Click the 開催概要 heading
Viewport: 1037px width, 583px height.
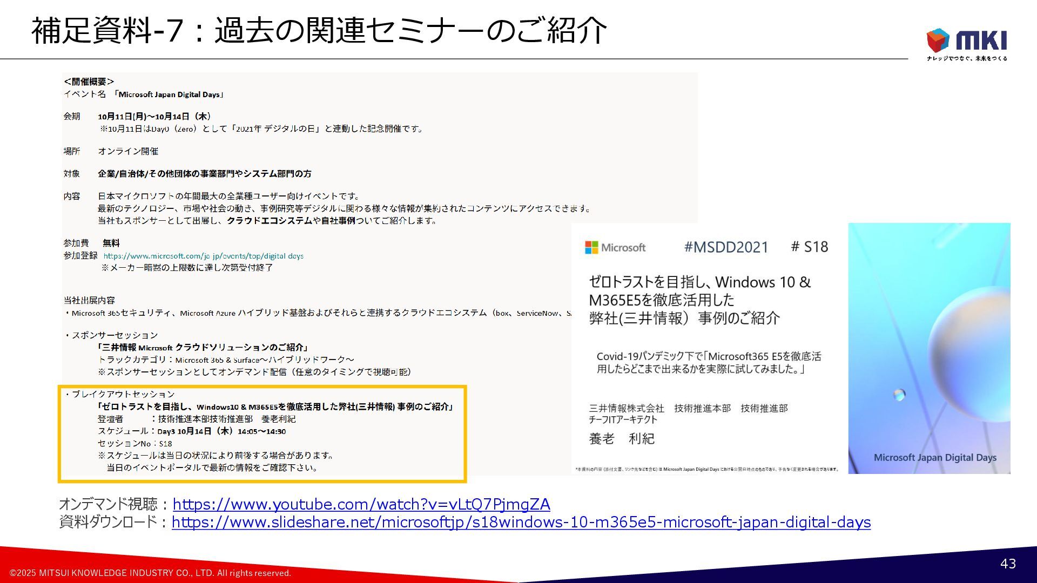89,82
